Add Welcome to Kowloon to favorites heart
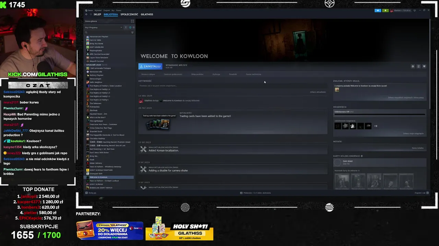 [424, 66]
